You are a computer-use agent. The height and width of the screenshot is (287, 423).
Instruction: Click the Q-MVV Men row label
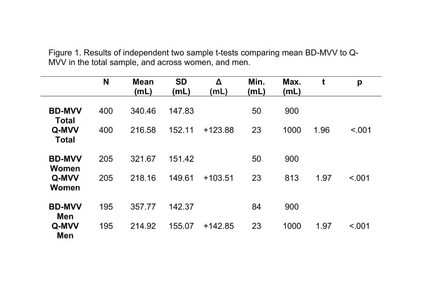[65, 231]
